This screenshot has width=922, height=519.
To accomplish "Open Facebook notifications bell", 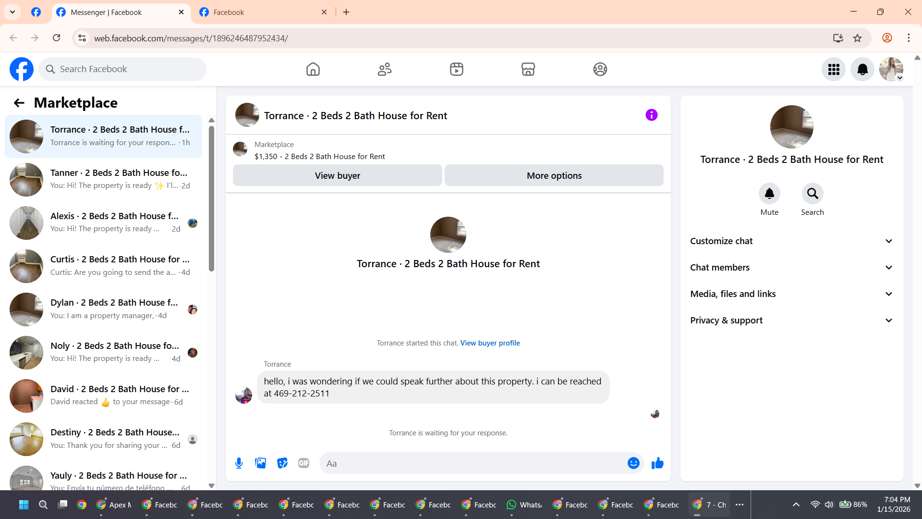I will click(862, 69).
